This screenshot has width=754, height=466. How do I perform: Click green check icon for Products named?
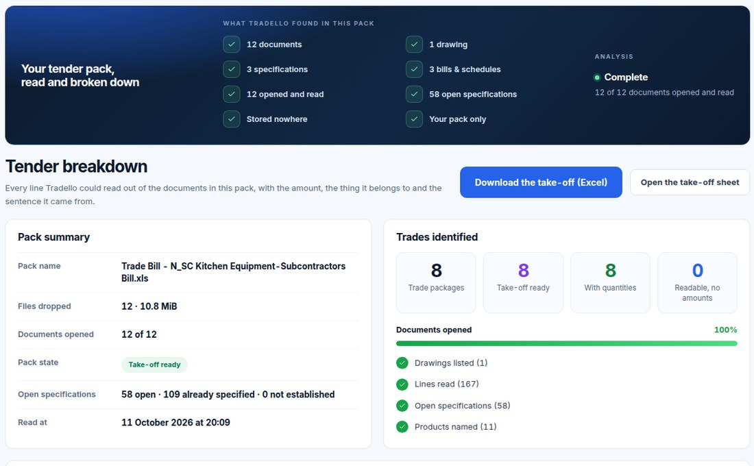point(402,426)
